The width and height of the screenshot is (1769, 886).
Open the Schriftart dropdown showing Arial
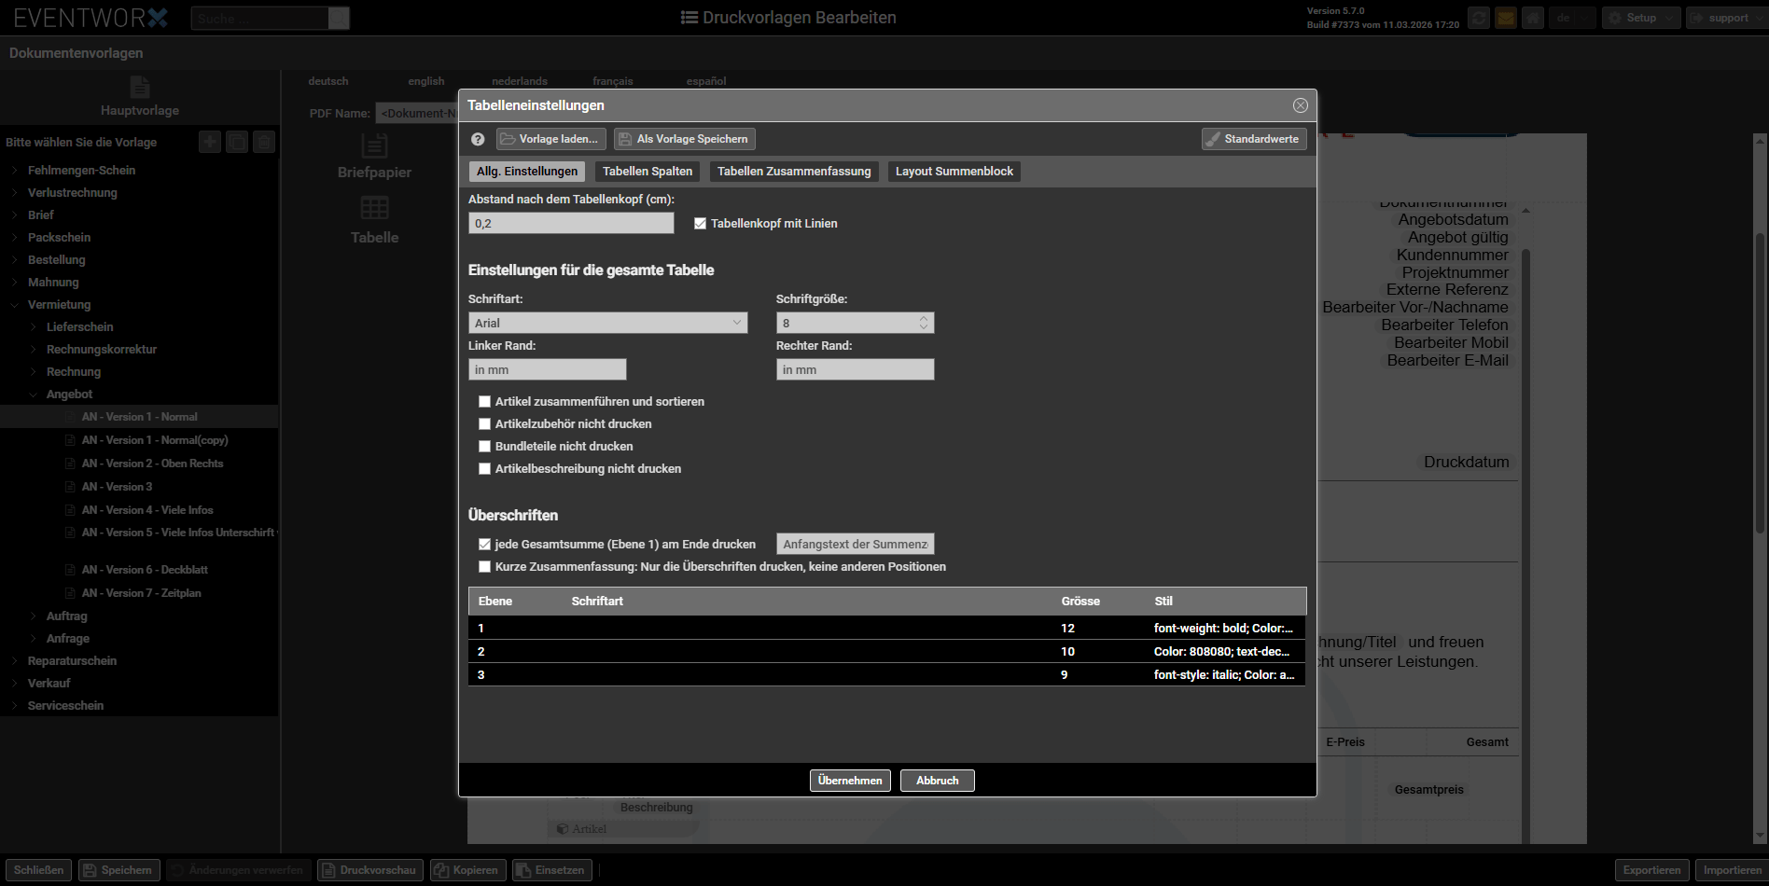[607, 323]
